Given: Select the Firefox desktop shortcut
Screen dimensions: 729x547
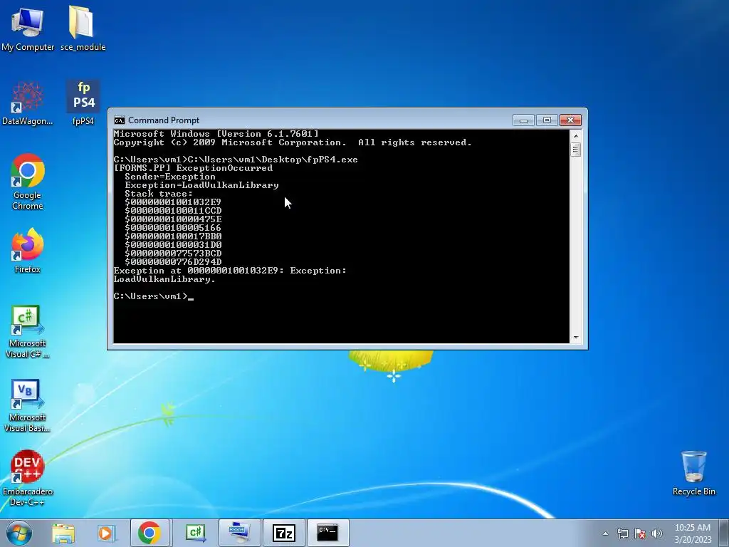Looking at the screenshot, I should 28,250.
